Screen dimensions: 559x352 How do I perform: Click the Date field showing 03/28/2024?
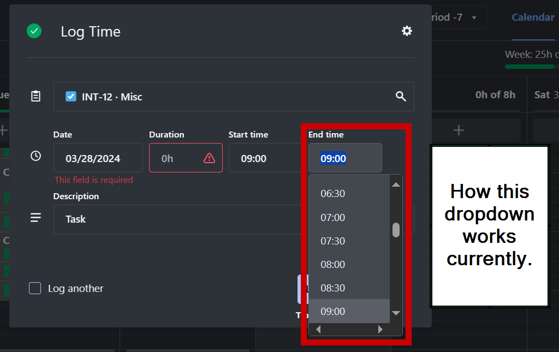tap(98, 158)
